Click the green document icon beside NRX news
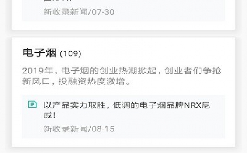 (32, 104)
